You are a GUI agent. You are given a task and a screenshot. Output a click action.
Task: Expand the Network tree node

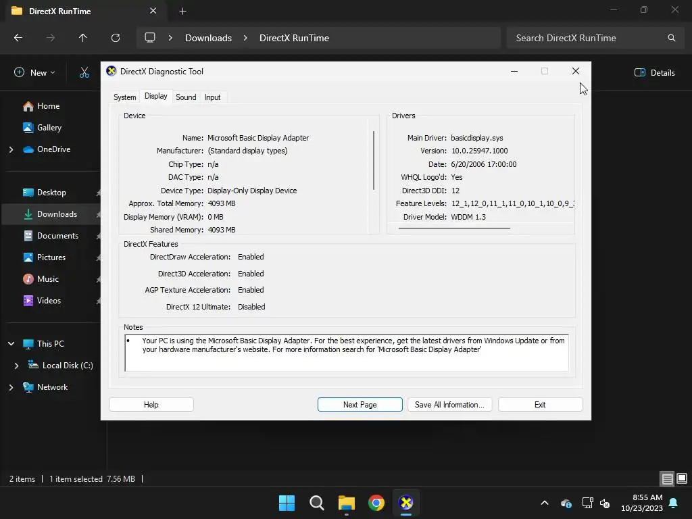11,387
